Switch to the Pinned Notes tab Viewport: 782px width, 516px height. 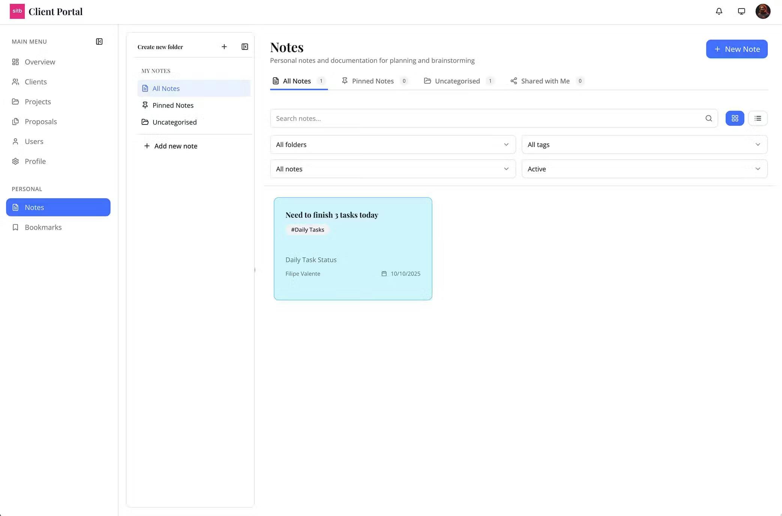click(373, 81)
